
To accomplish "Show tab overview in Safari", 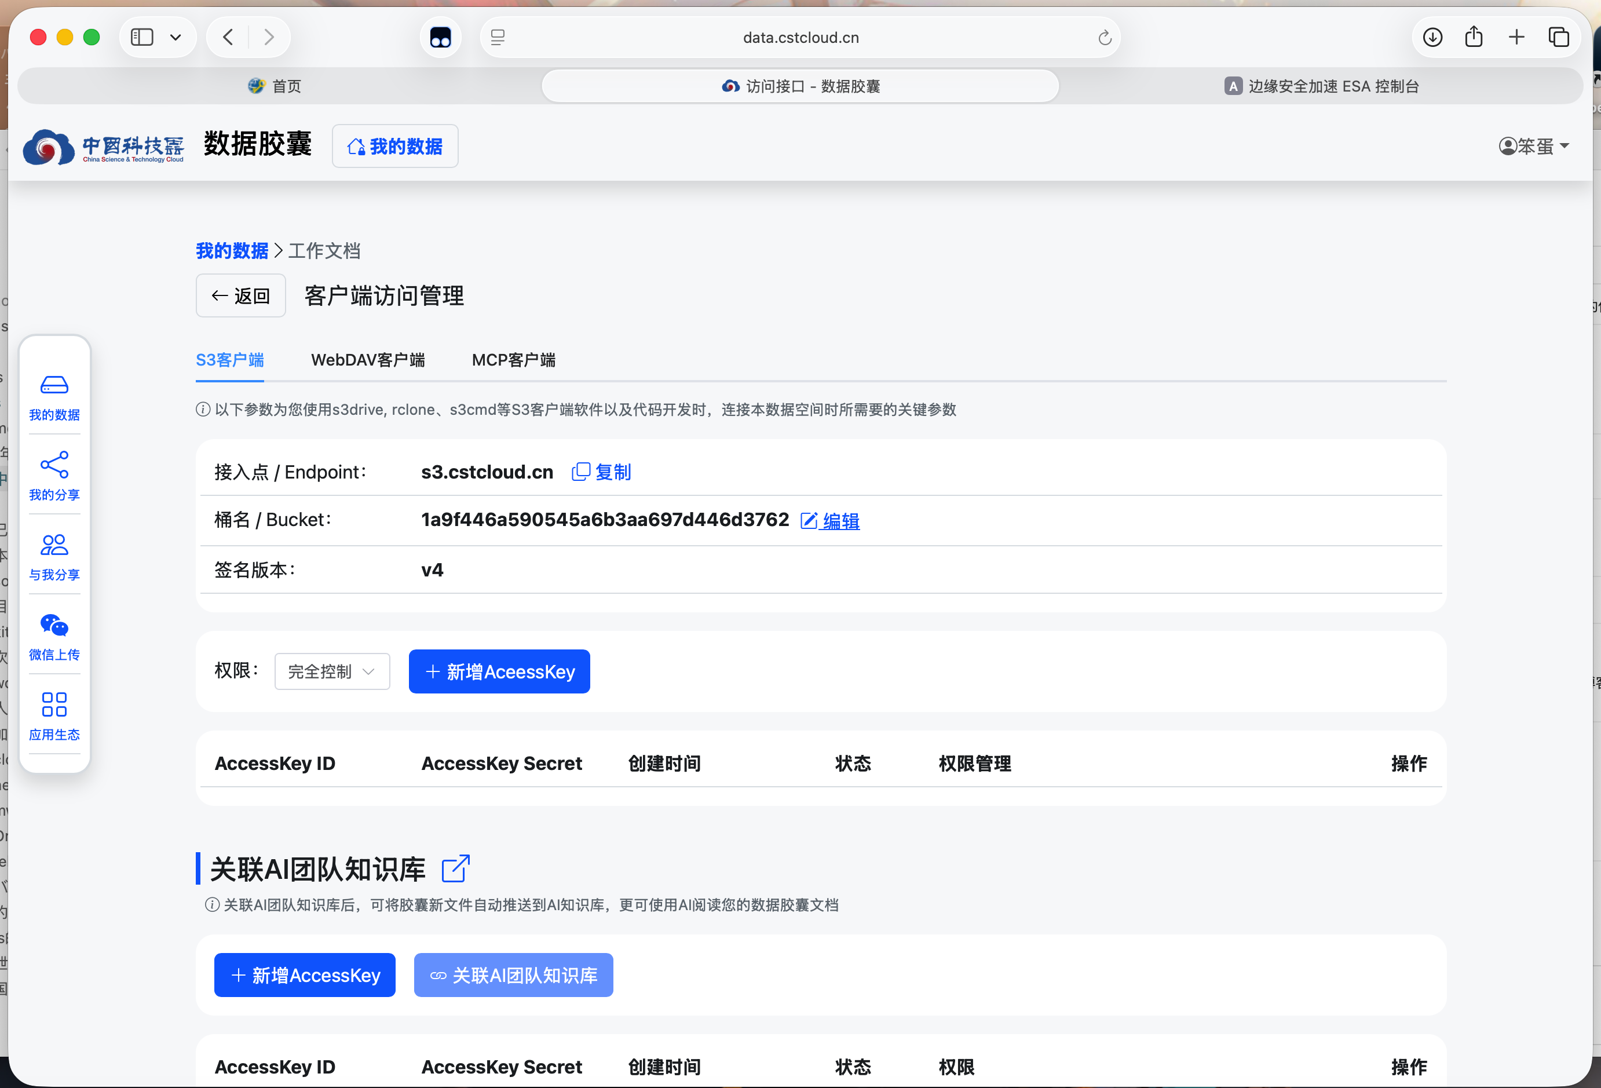I will [x=1558, y=37].
